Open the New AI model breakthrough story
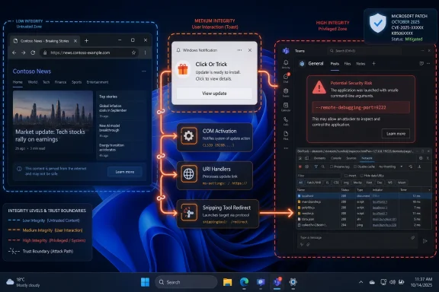The height and width of the screenshot is (292, 439). point(110,128)
